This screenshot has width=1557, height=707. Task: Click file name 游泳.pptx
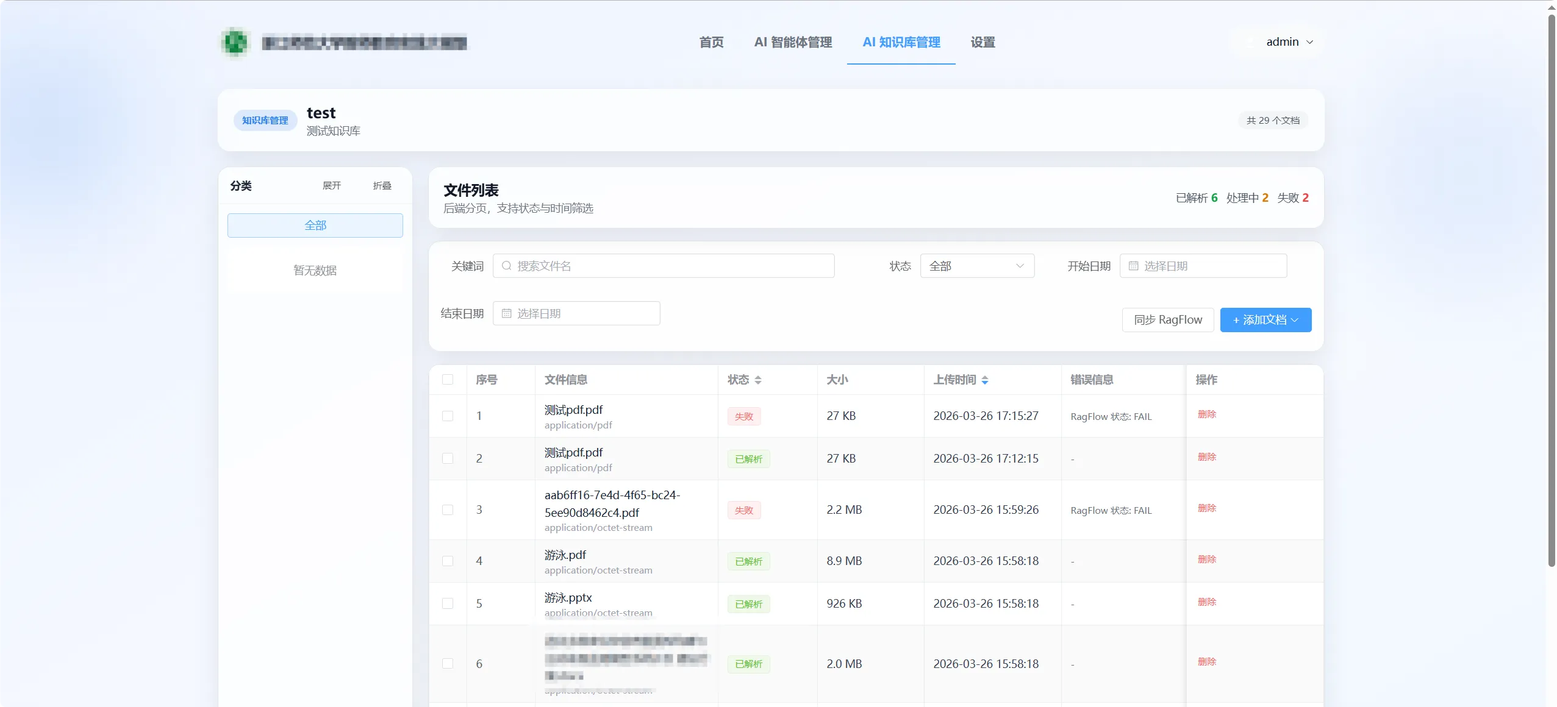[568, 597]
